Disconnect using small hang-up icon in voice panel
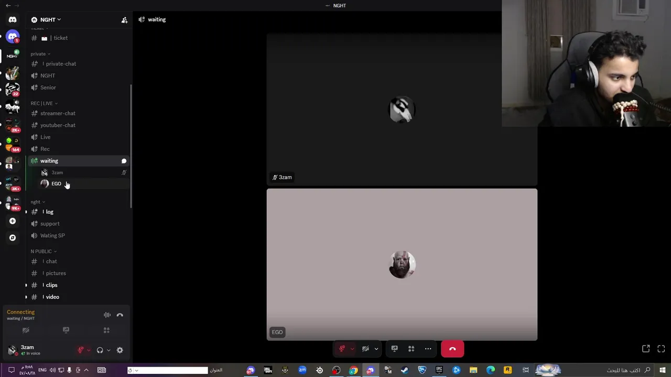This screenshot has height=377, width=671. coord(120,315)
